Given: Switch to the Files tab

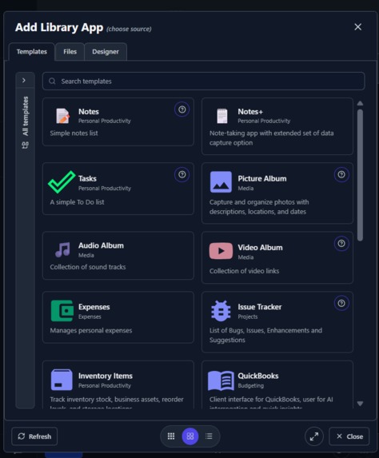Looking at the screenshot, I should (70, 52).
